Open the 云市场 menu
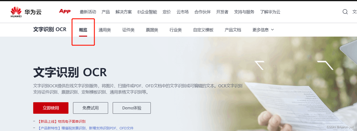The height and width of the screenshot is (131, 357). pyautogui.click(x=183, y=12)
